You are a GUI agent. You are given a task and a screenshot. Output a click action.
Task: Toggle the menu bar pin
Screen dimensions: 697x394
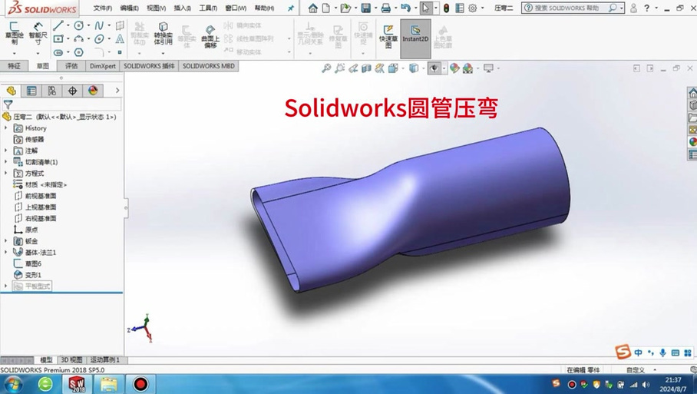291,8
